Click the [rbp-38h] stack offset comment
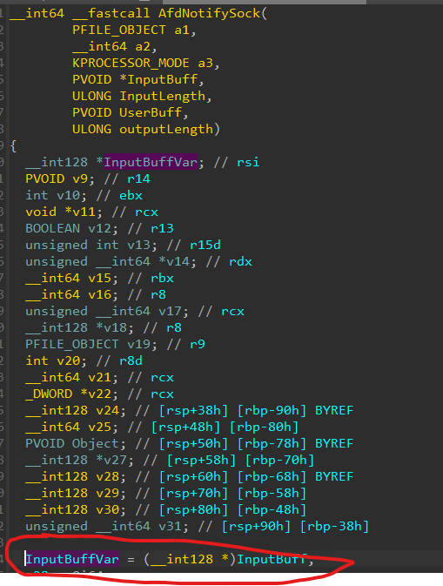The image size is (443, 586). pyautogui.click(x=335, y=526)
